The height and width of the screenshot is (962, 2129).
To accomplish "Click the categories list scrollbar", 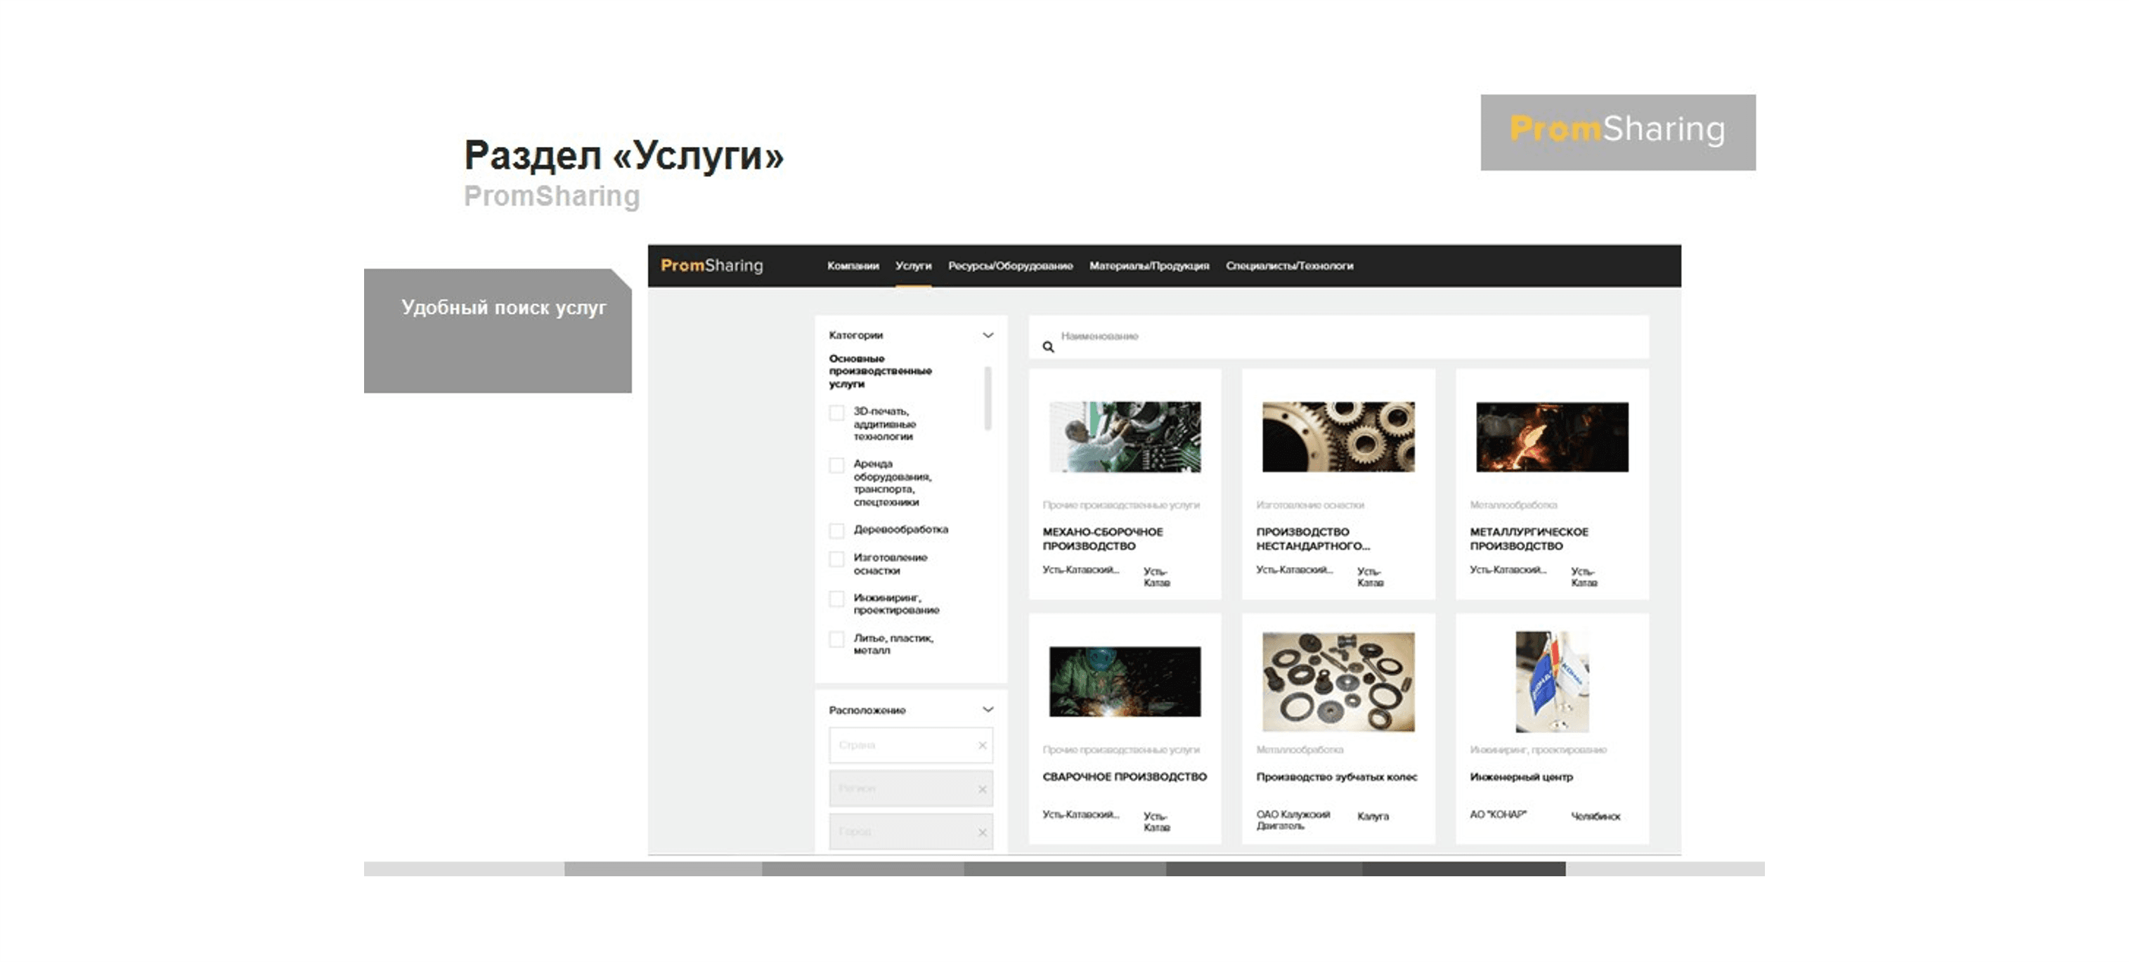I will point(988,398).
